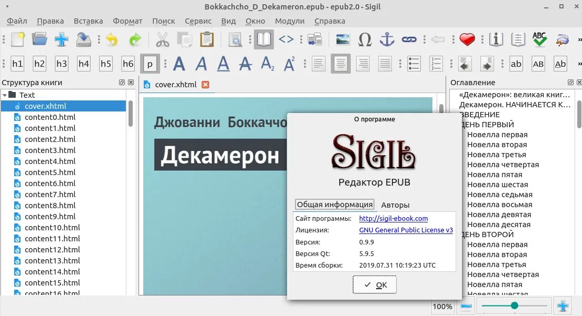Cut with scissors icon
Screen dimensions: 582x316
(x=162, y=39)
